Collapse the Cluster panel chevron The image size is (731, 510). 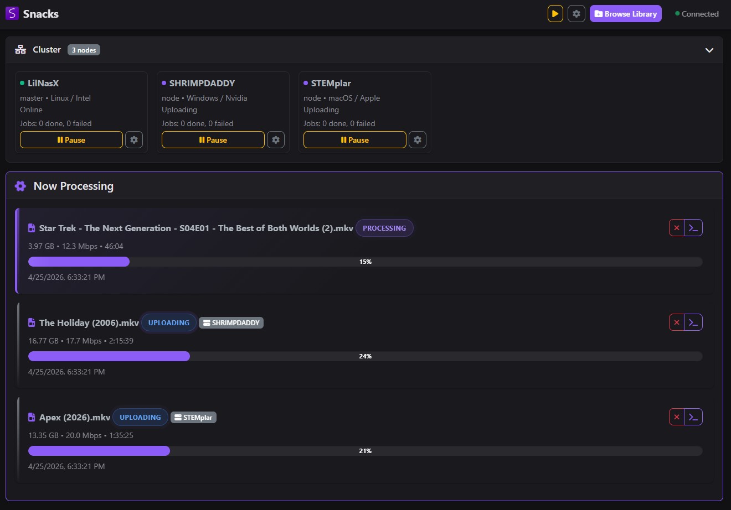[709, 50]
